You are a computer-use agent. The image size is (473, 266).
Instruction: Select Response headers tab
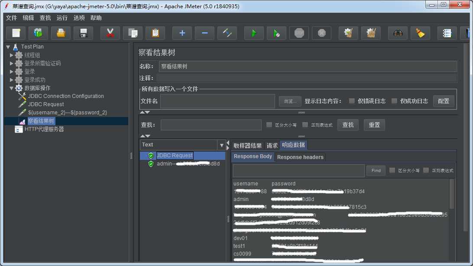[300, 157]
